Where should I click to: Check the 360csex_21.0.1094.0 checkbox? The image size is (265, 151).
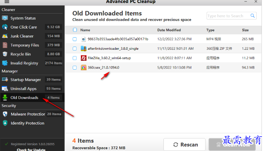pos(74,67)
